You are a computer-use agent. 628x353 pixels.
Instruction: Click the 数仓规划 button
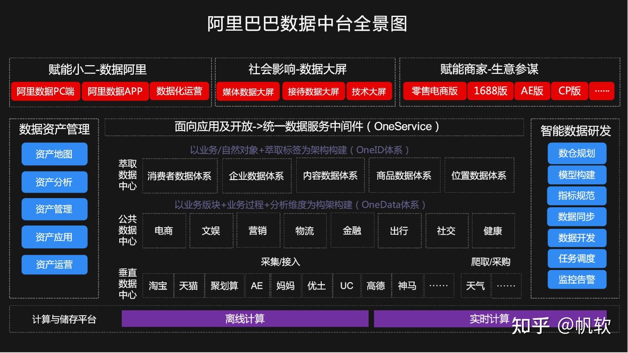pyautogui.click(x=577, y=153)
